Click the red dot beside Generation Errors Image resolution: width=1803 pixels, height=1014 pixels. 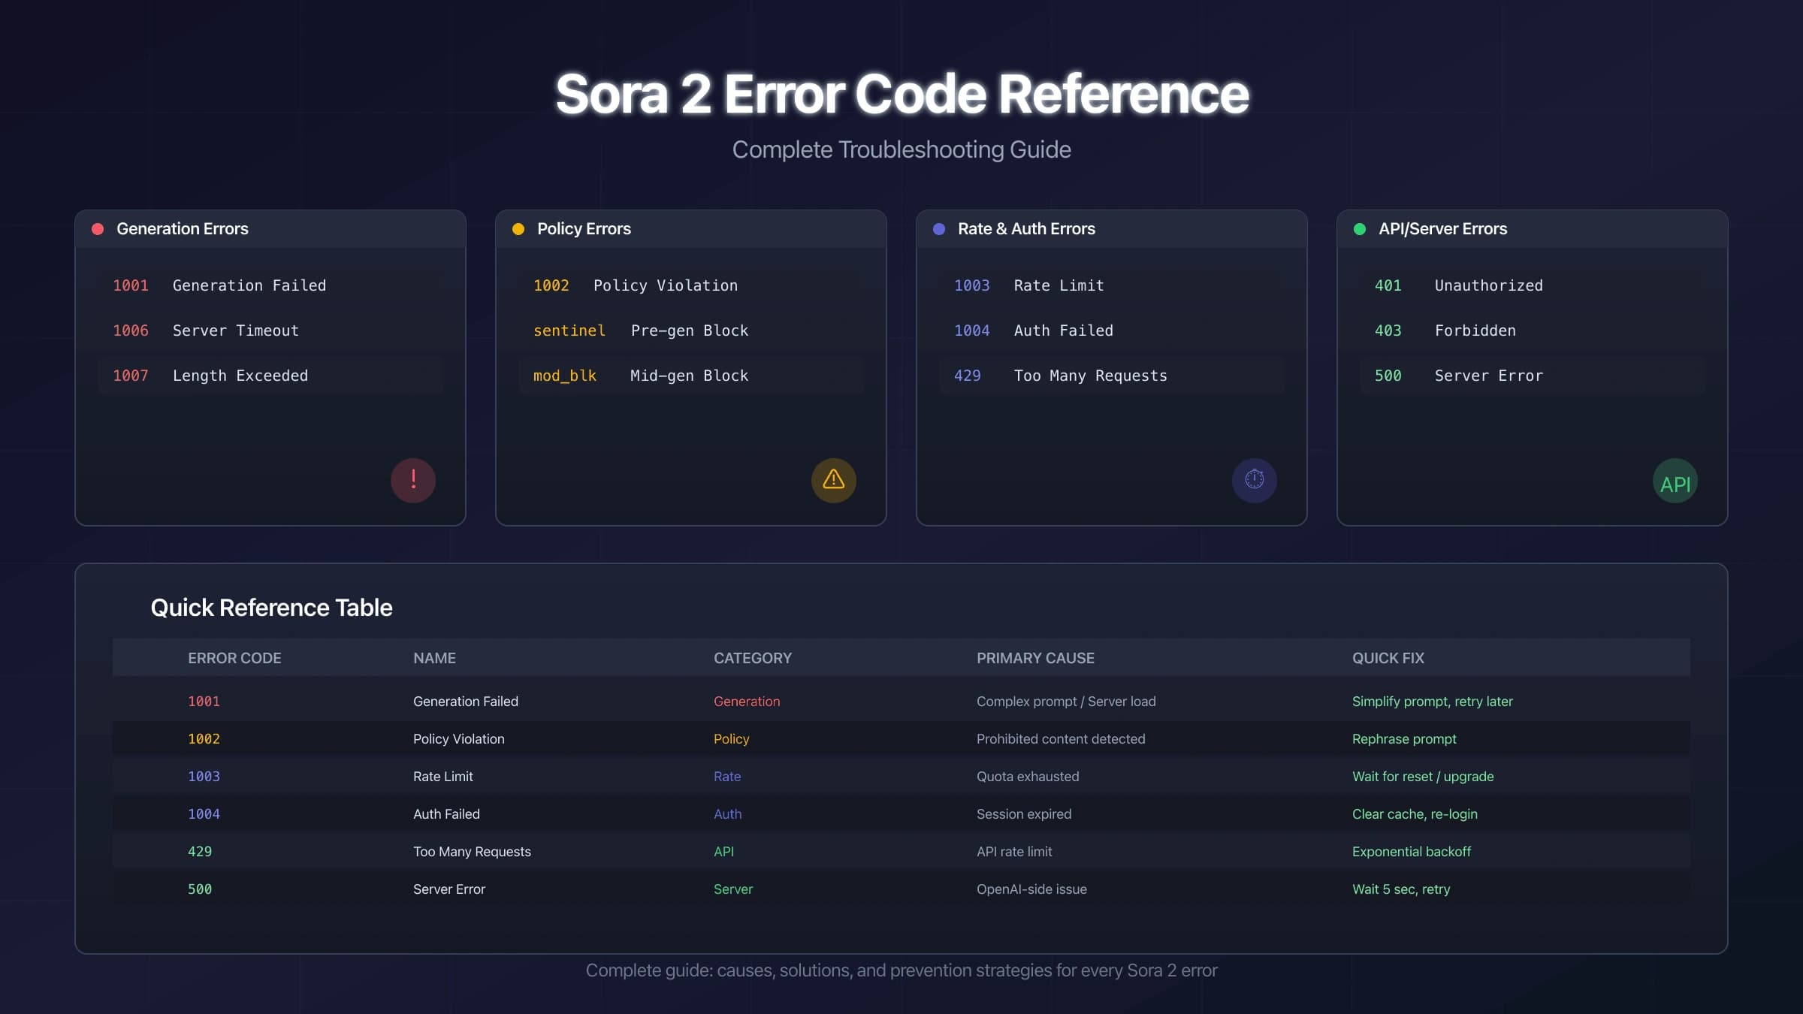coord(98,229)
